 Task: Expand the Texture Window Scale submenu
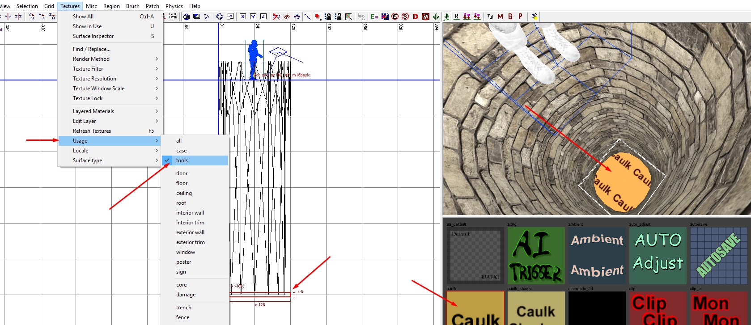[x=110, y=89]
